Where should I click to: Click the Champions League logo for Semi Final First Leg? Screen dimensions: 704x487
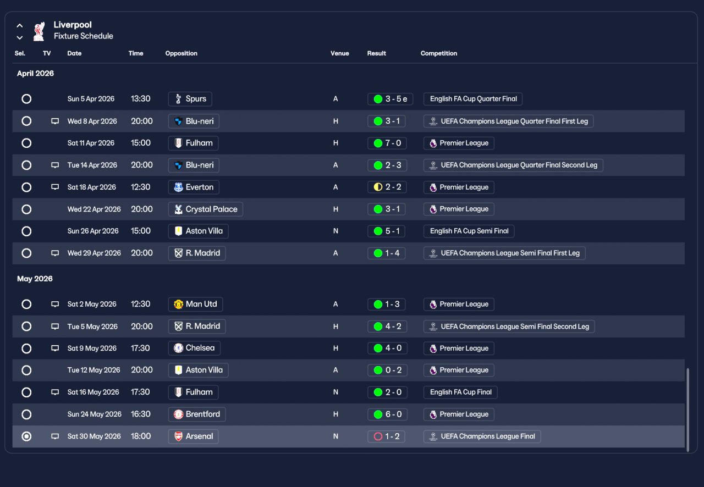(433, 253)
